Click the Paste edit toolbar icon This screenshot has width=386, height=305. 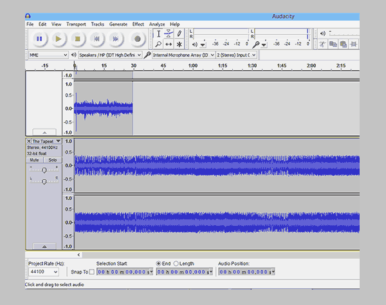coord(343,44)
